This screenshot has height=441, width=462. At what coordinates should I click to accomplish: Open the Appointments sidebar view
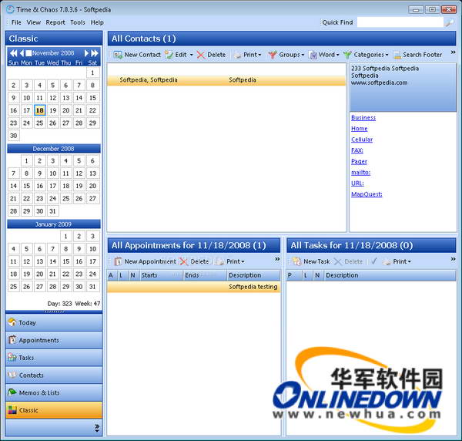[54, 340]
